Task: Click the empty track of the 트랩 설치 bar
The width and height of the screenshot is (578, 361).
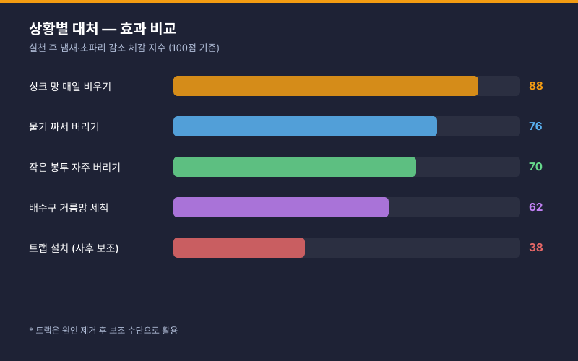Action: pos(413,248)
